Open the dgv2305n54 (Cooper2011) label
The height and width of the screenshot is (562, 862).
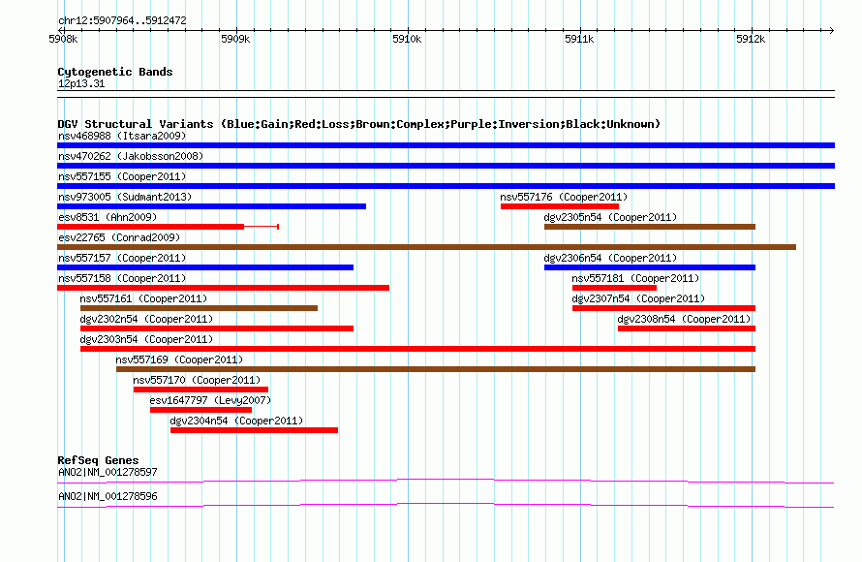point(610,217)
